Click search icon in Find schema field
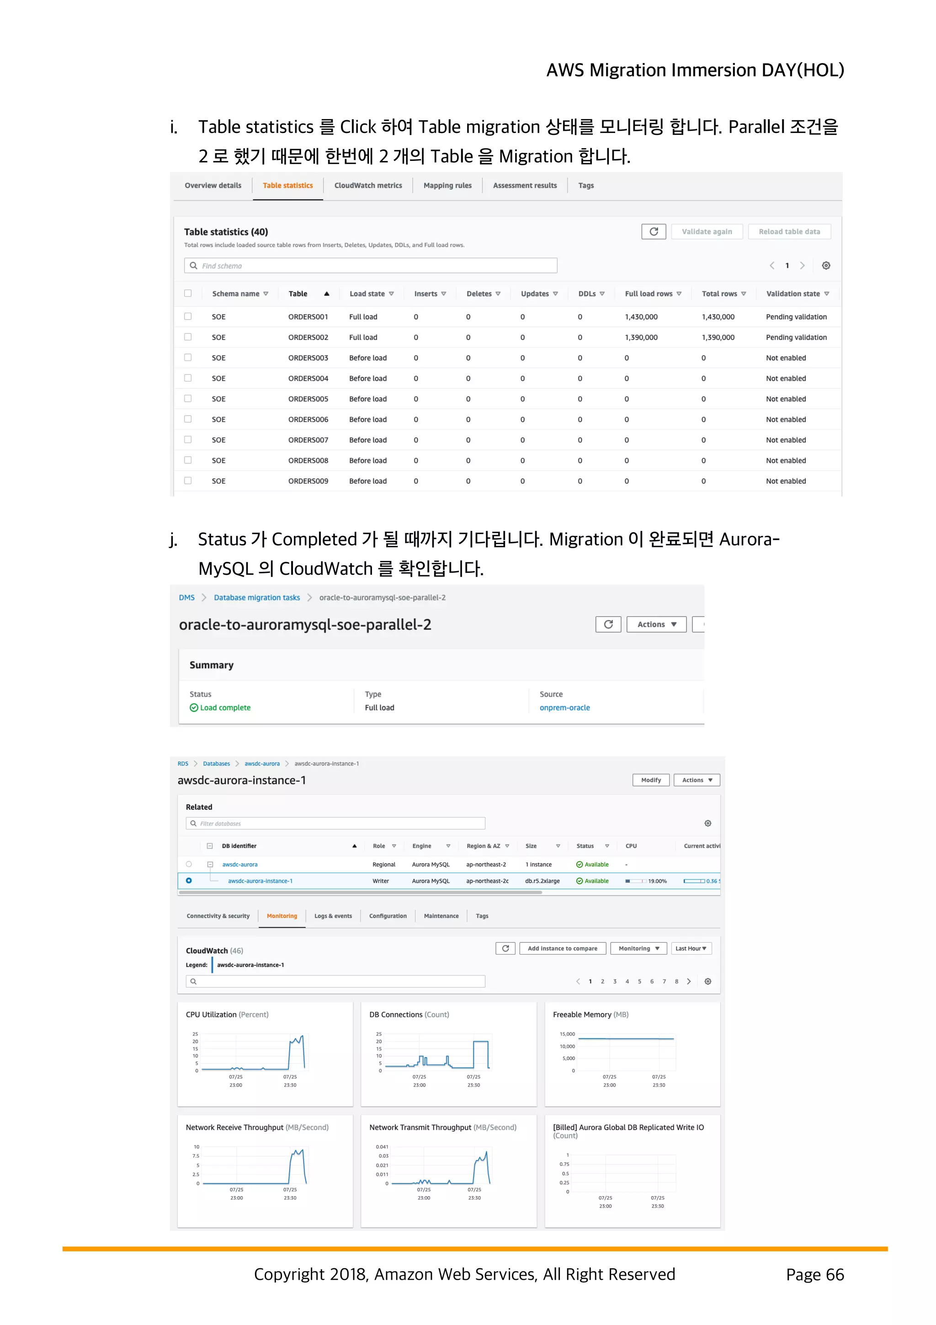The width and height of the screenshot is (936, 1325). [194, 266]
